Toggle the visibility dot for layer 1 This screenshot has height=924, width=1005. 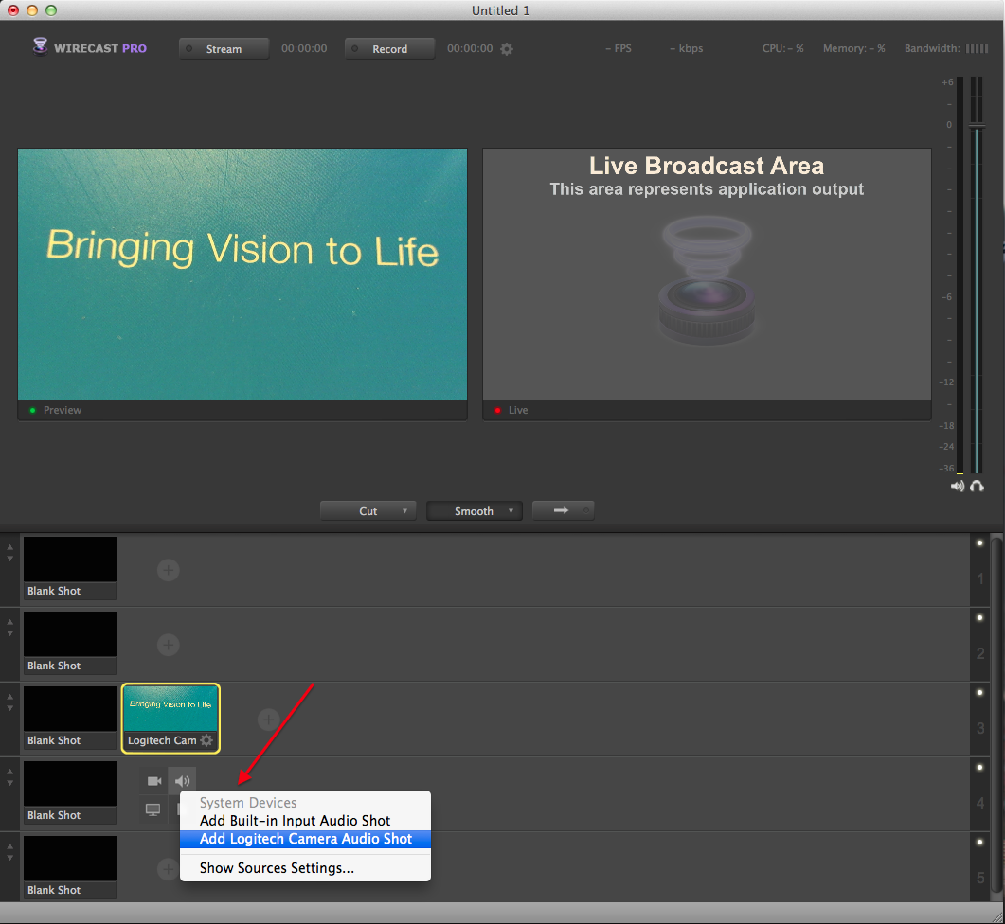click(x=979, y=542)
